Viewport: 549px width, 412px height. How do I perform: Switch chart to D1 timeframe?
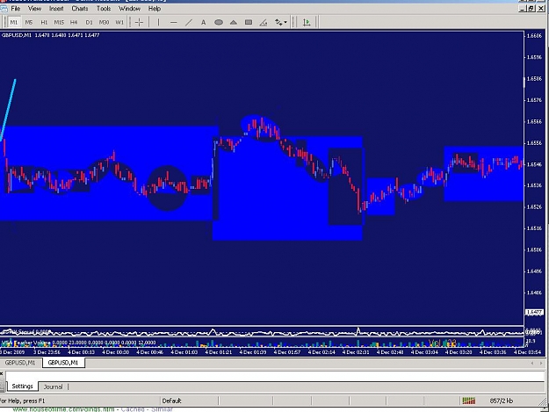(89, 23)
